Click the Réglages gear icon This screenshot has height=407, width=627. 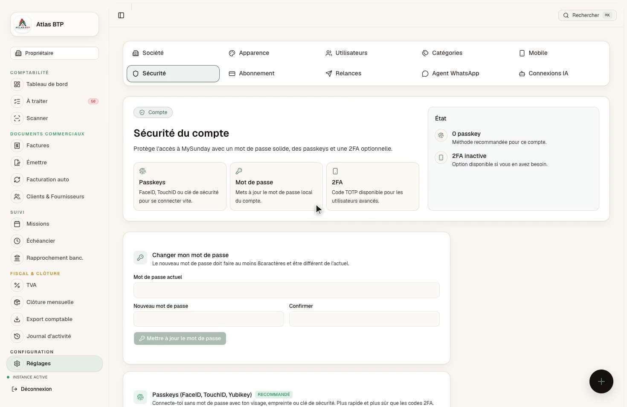[x=17, y=364]
